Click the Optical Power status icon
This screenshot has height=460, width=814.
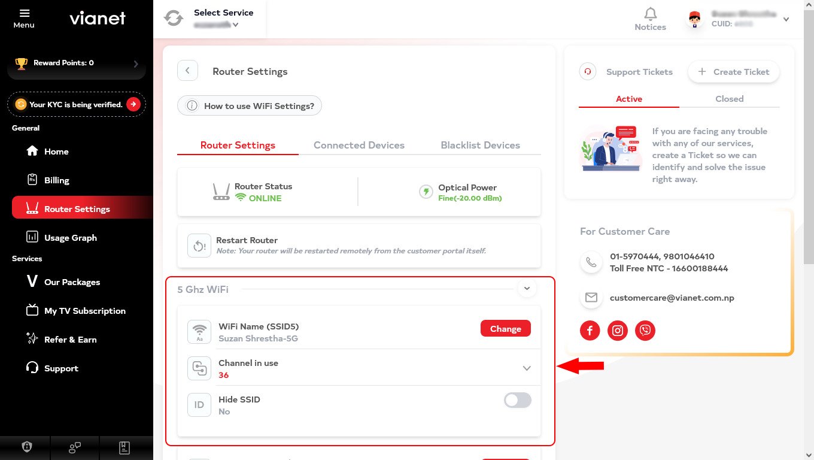click(426, 192)
